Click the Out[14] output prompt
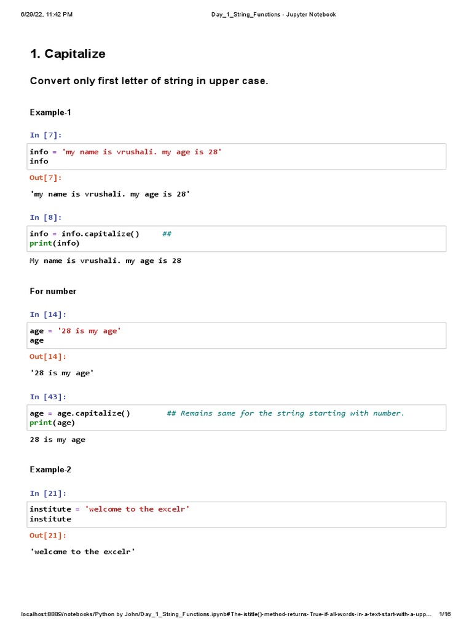Viewport: 472px width, 629px height. (x=48, y=356)
